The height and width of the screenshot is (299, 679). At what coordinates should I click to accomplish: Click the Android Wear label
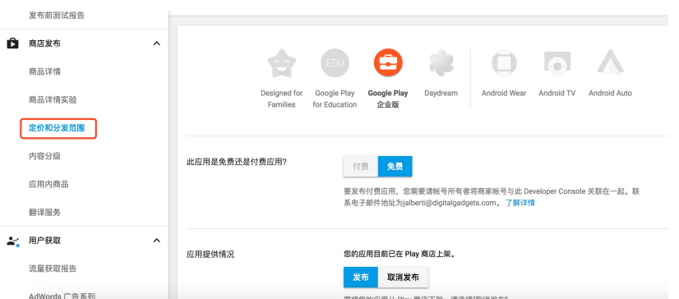pyautogui.click(x=504, y=93)
